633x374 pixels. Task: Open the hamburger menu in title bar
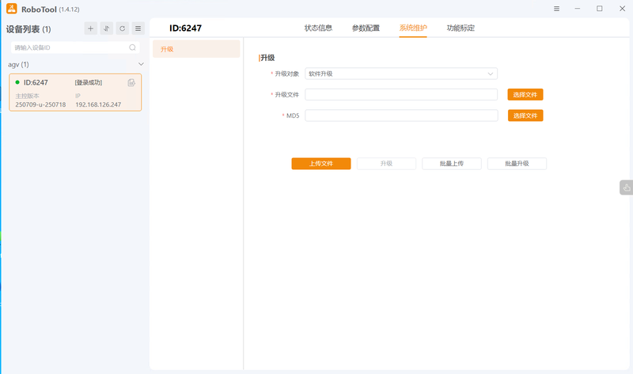coord(557,9)
